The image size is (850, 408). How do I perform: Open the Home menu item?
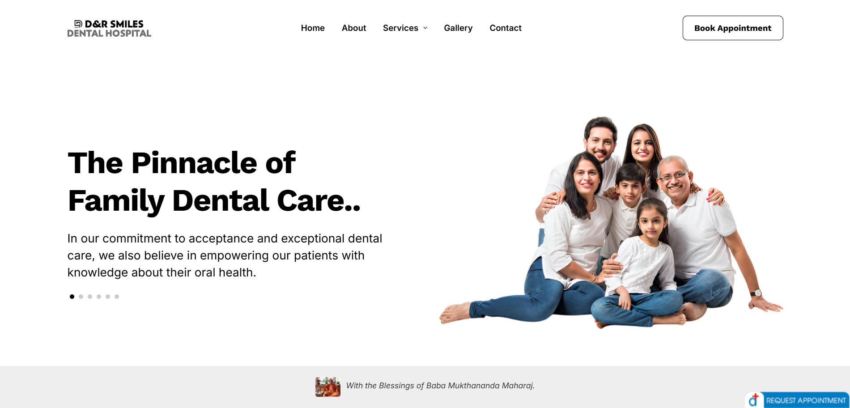click(x=313, y=28)
